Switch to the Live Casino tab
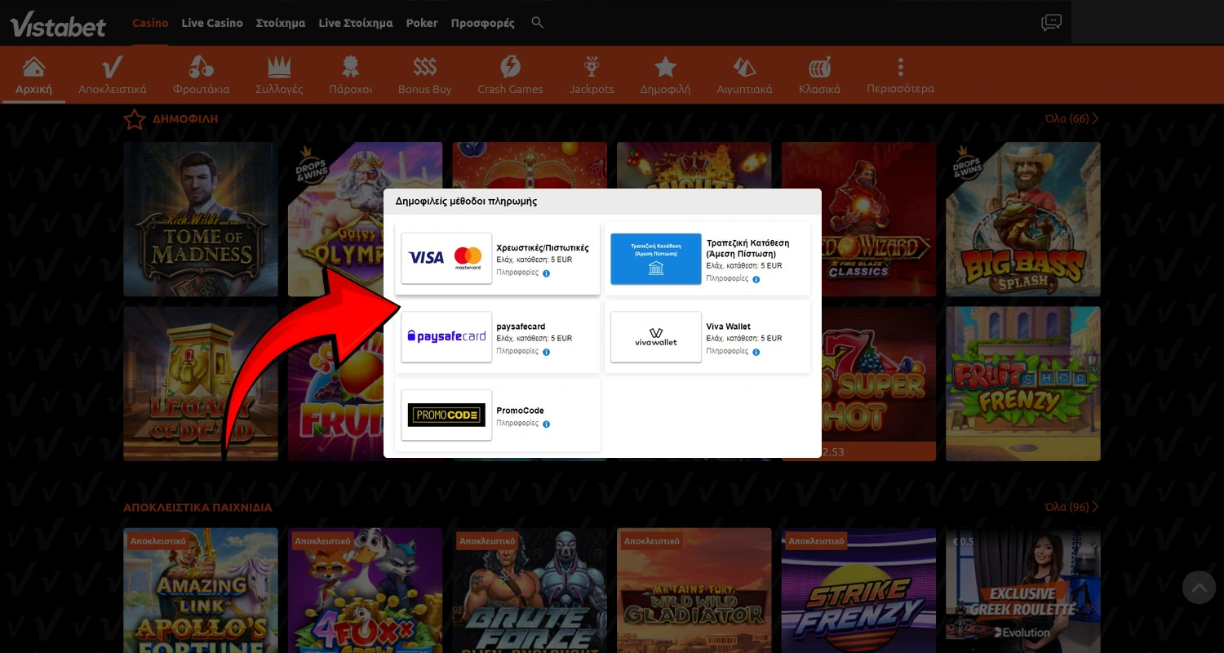The width and height of the screenshot is (1224, 653). [212, 23]
